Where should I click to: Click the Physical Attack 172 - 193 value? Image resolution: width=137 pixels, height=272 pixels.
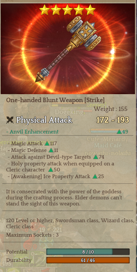[112, 120]
